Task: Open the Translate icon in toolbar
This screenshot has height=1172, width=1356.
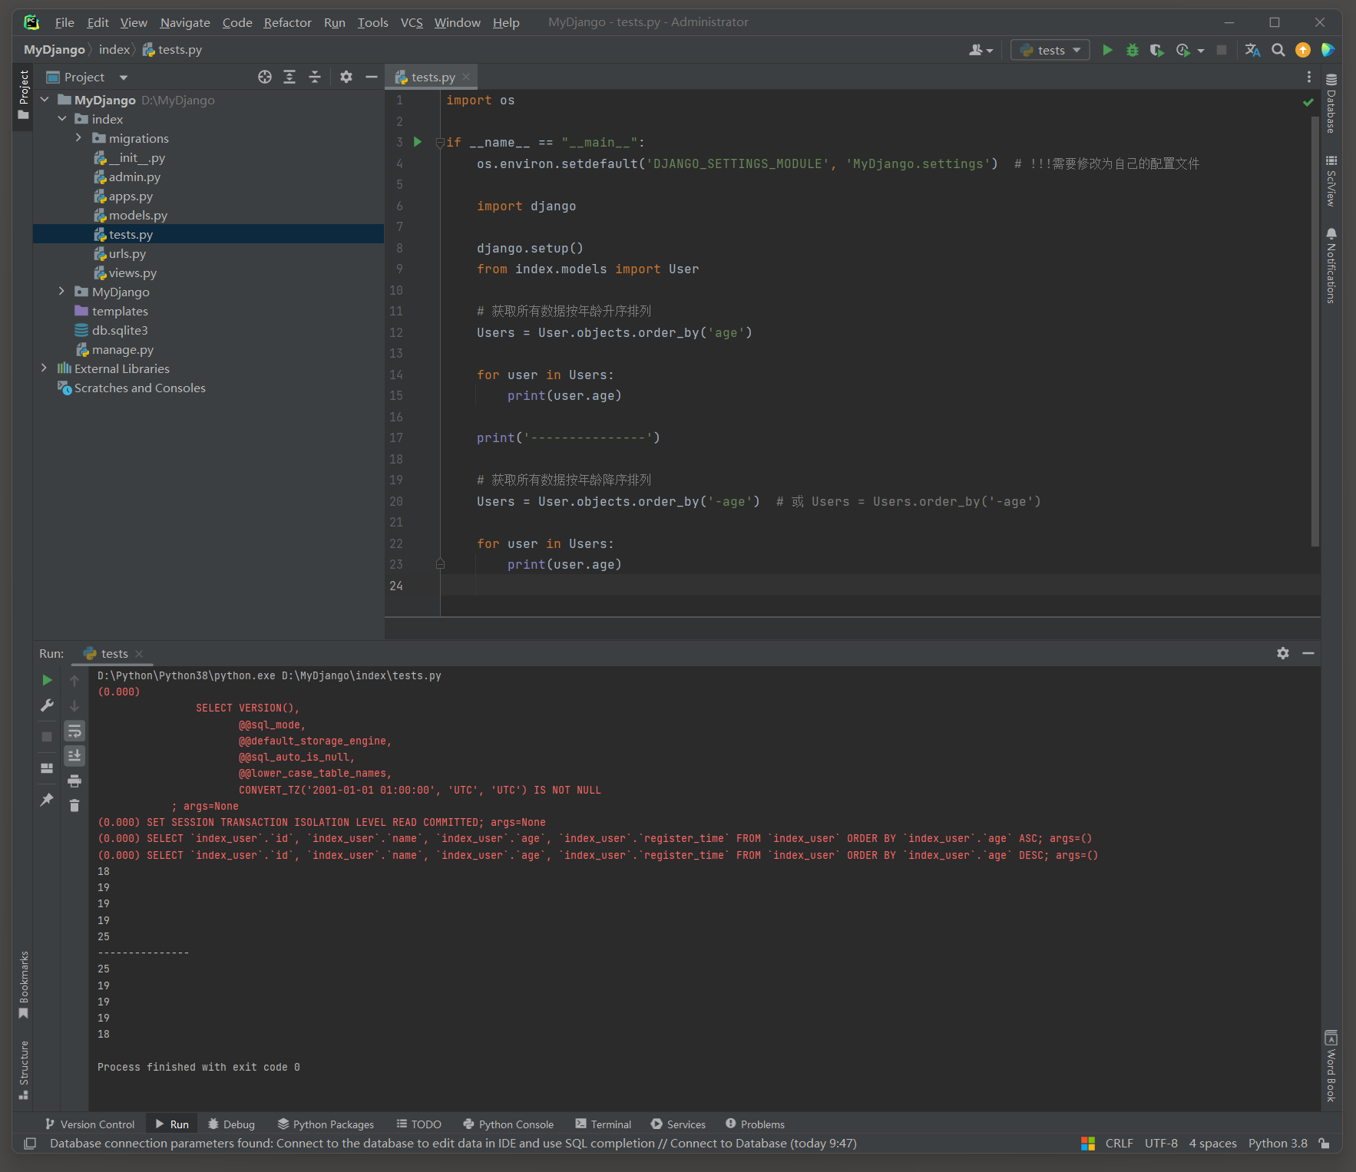Action: coord(1252,50)
